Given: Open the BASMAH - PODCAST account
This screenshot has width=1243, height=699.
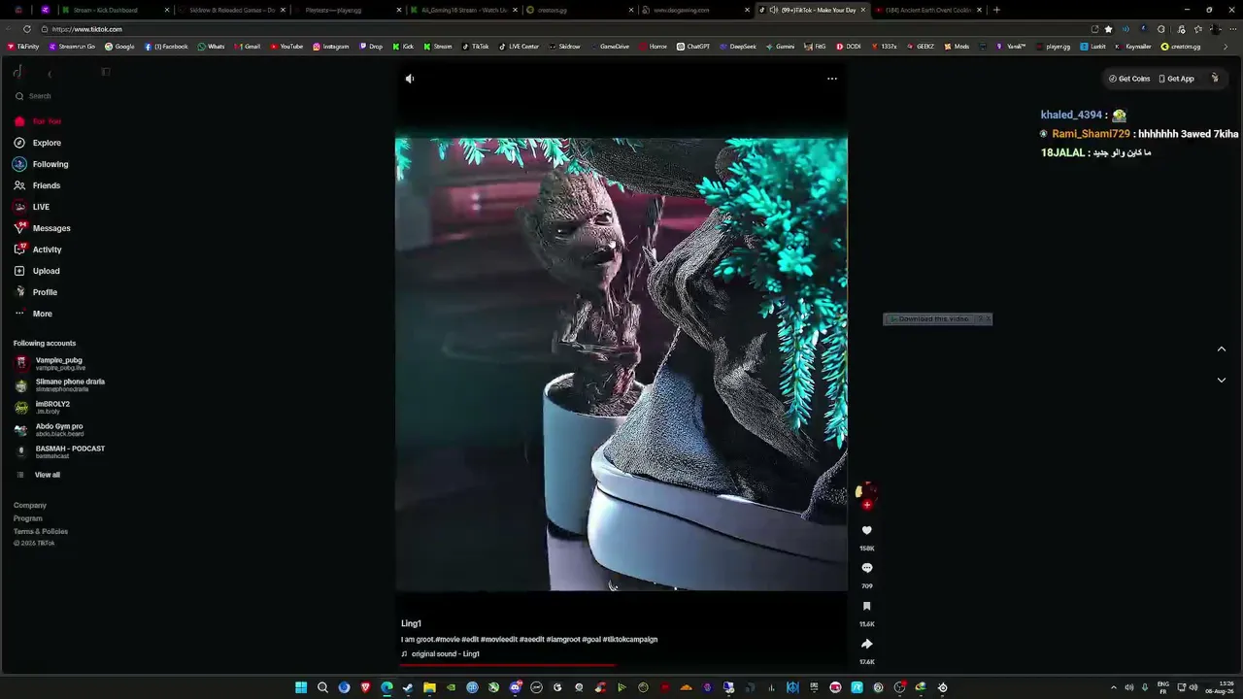Looking at the screenshot, I should (60, 451).
